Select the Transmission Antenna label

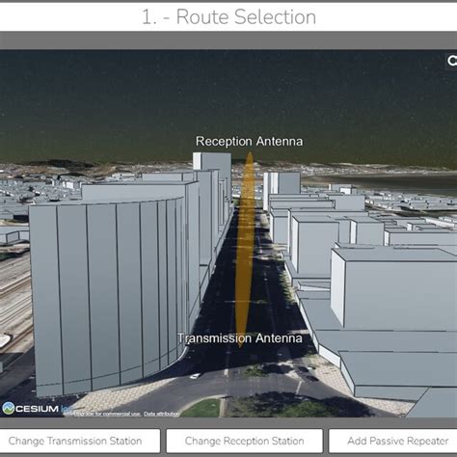240,338
